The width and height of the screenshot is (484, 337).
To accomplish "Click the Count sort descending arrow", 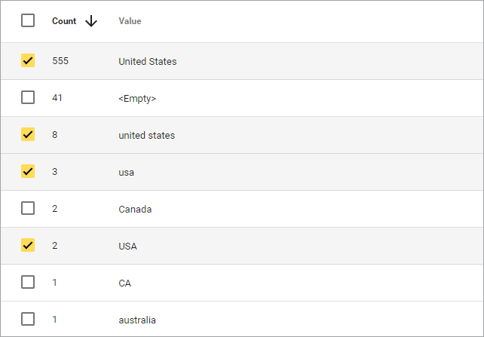I will [x=91, y=21].
